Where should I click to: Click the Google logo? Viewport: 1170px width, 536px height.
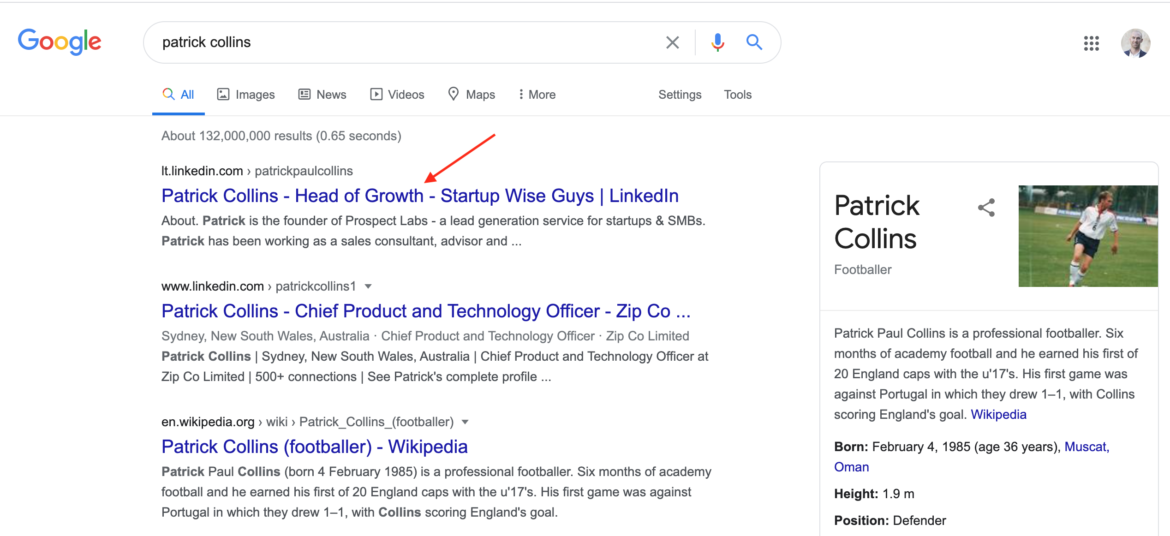coord(60,42)
